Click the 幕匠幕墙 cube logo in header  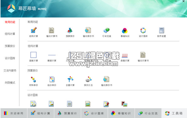coord(11,8)
